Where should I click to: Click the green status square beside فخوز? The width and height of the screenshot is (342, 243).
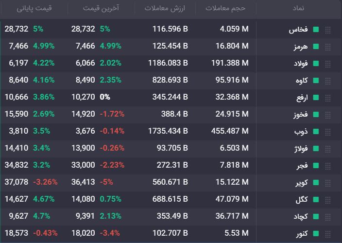point(316,114)
